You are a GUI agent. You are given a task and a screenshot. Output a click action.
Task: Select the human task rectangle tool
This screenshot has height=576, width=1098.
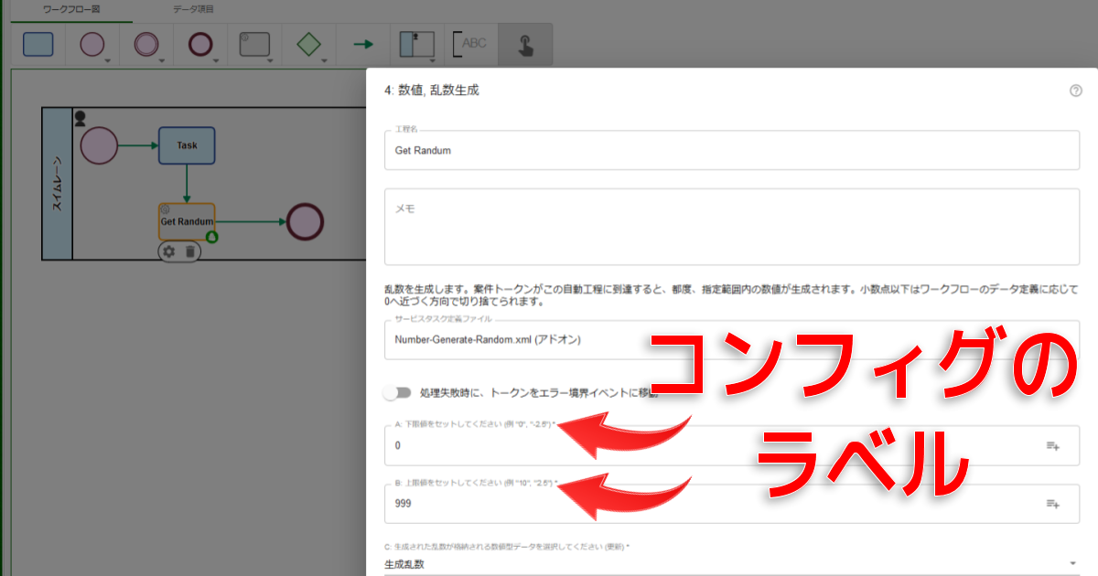pos(38,44)
